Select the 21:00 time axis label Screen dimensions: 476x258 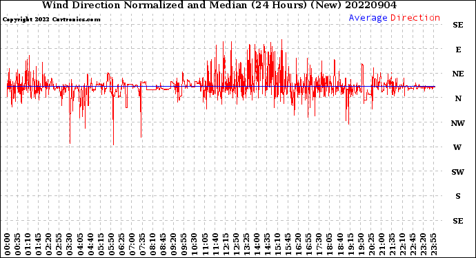[x=382, y=244]
